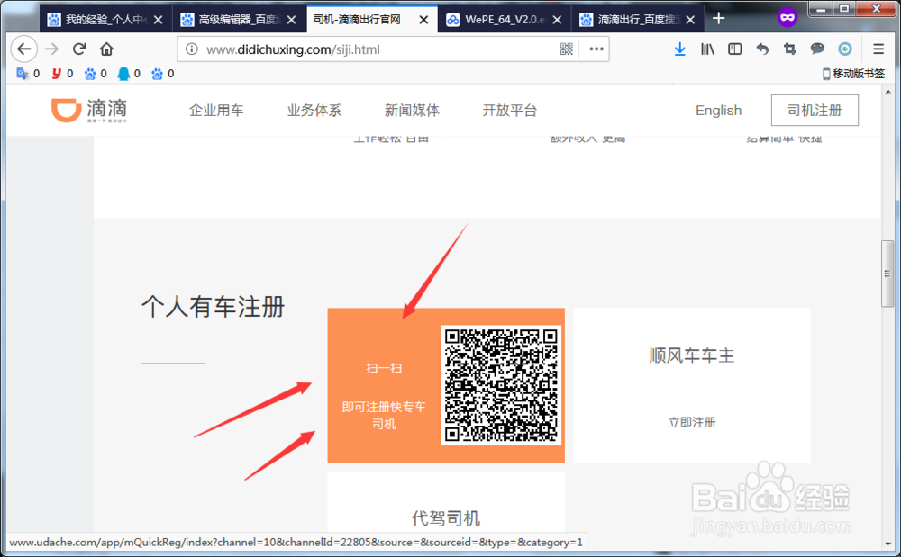
Task: Click 立即注册 under 顺风车车主
Action: click(692, 423)
